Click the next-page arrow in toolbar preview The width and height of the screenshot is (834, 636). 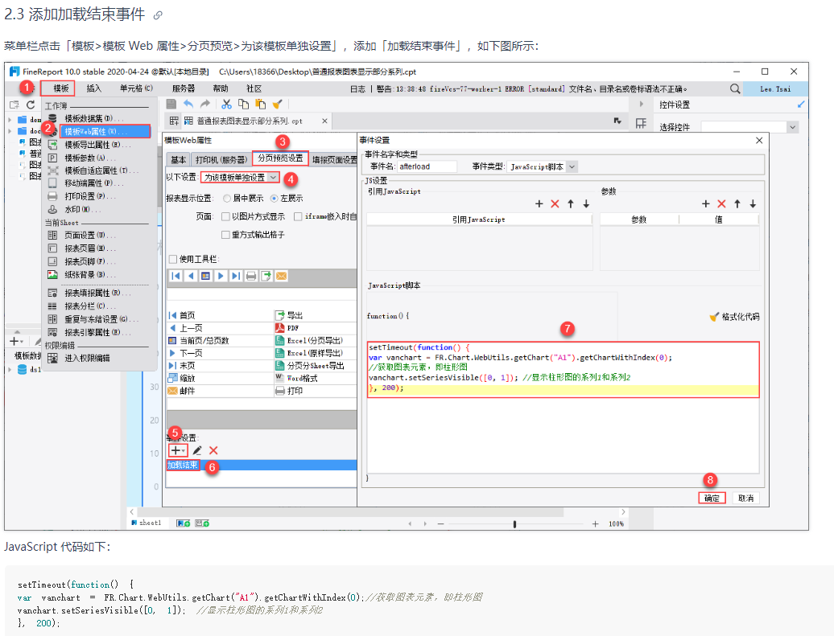tap(221, 276)
